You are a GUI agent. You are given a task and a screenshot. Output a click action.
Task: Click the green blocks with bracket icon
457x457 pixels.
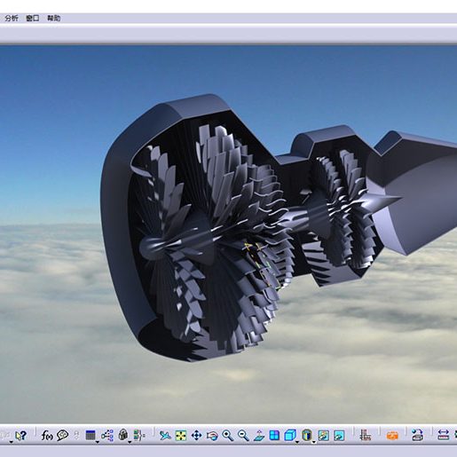pos(139,435)
